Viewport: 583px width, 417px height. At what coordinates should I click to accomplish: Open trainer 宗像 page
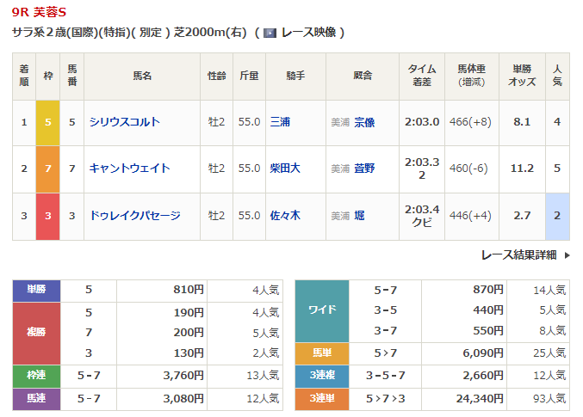tap(364, 122)
